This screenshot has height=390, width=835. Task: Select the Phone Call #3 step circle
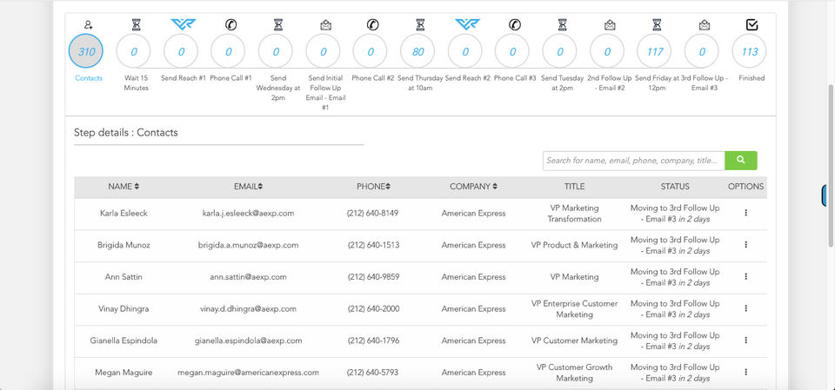pos(512,51)
